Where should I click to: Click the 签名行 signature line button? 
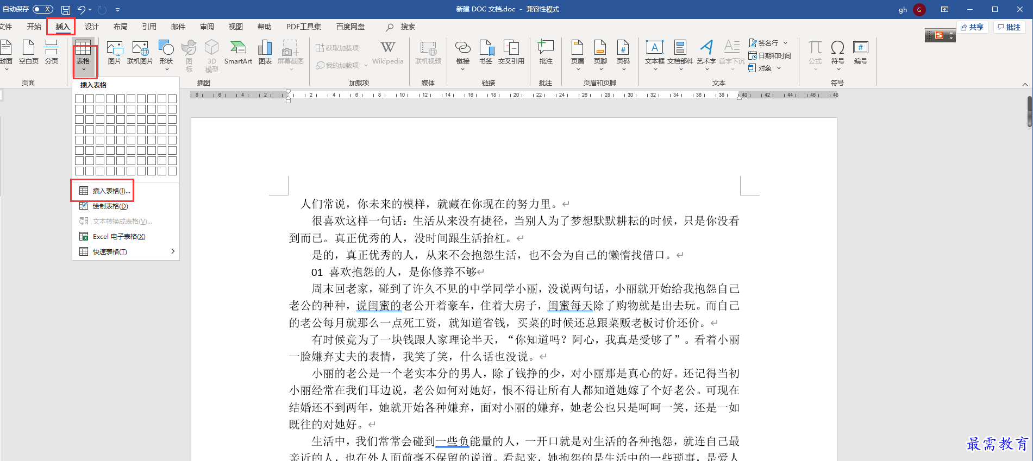pyautogui.click(x=763, y=43)
